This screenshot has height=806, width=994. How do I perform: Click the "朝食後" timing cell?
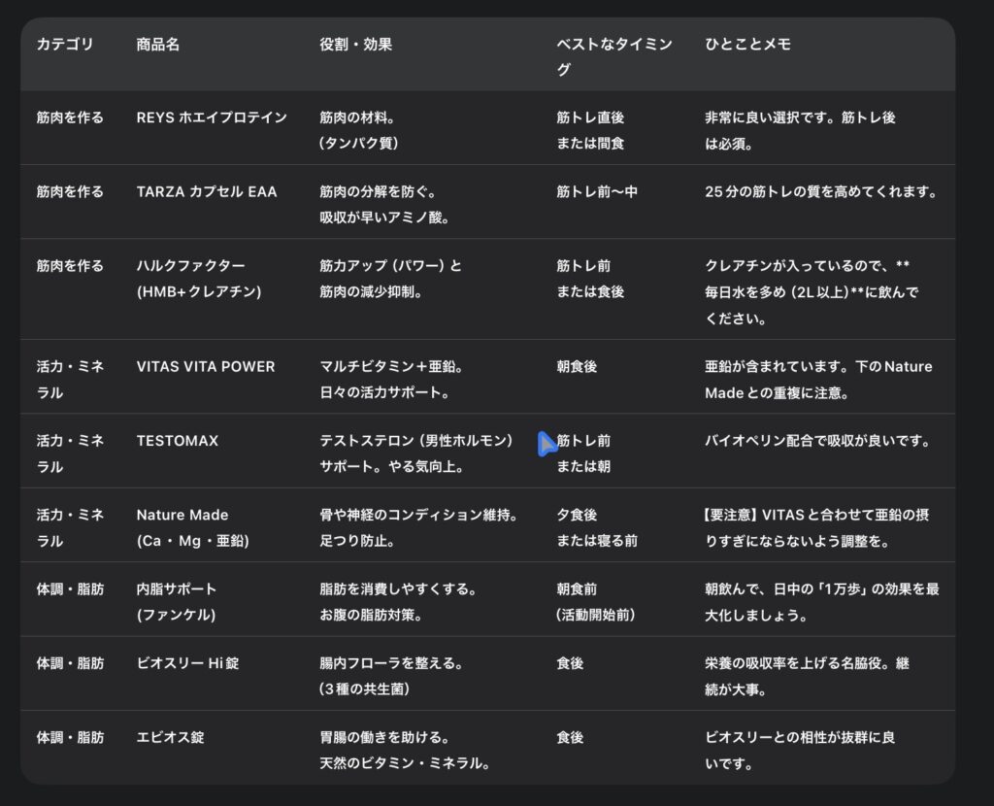577,367
